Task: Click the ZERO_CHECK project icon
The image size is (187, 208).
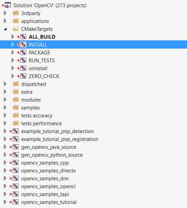Action: coord(23,76)
